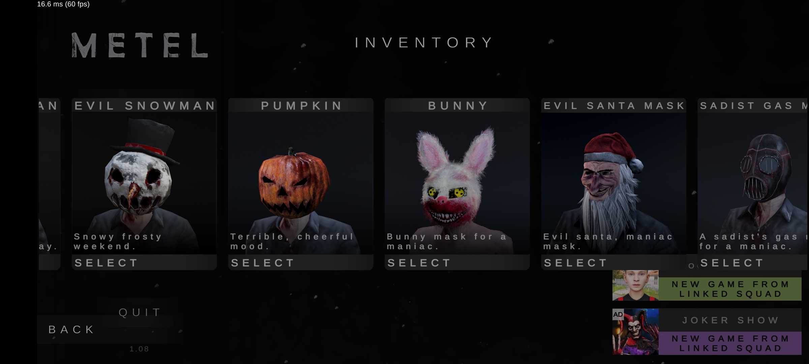This screenshot has height=364, width=809.
Task: Select the Sadist Gas Mask
Action: 753,263
